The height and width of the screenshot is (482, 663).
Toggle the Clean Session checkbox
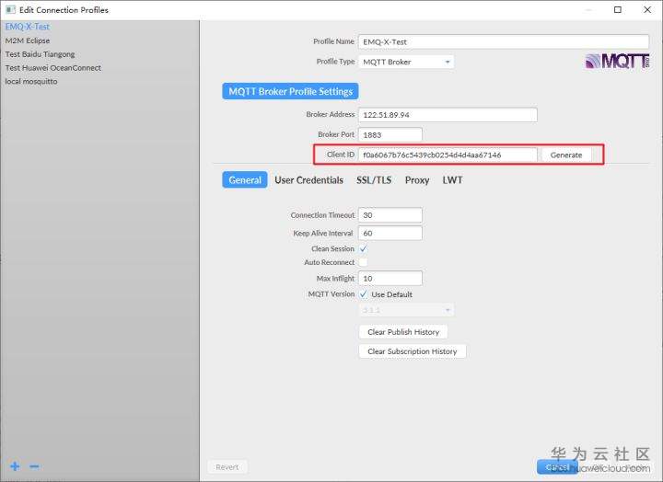(363, 248)
